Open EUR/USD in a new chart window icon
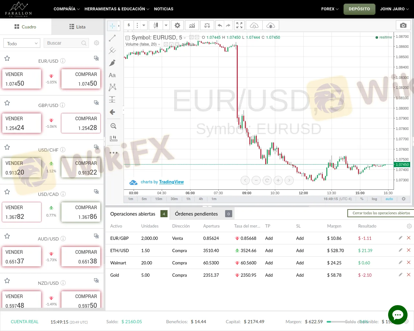 click(96, 58)
